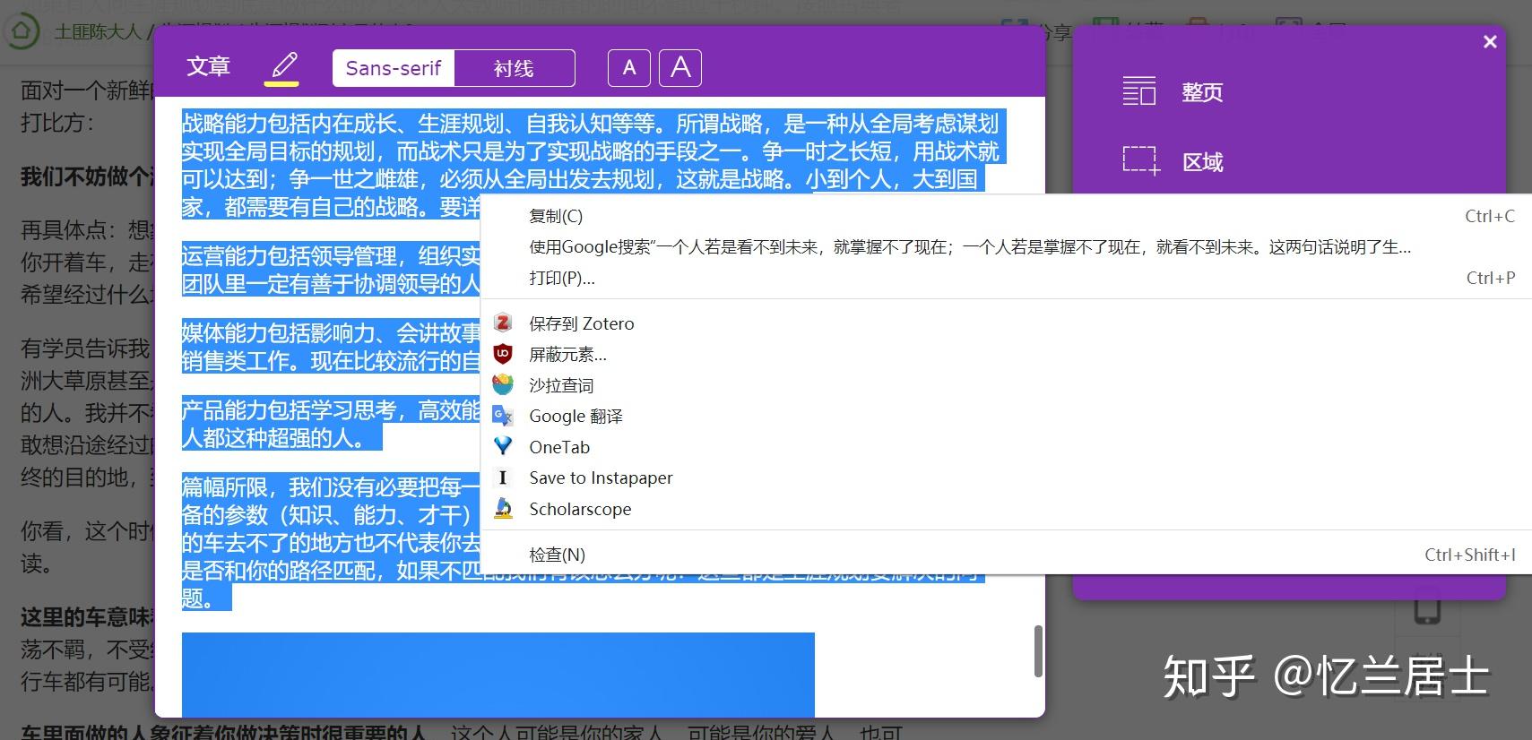Image resolution: width=1532 pixels, height=740 pixels.
Task: Click the 沙拉查词 salad bowl icon
Action: click(x=503, y=384)
